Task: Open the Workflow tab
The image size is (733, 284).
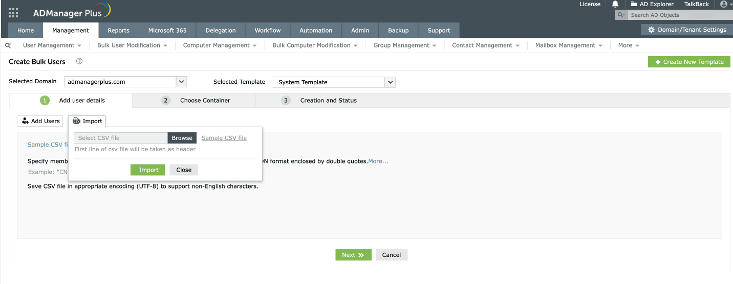Action: (x=268, y=30)
